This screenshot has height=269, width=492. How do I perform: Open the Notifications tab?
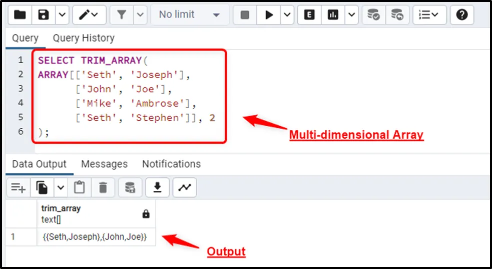pyautogui.click(x=171, y=164)
